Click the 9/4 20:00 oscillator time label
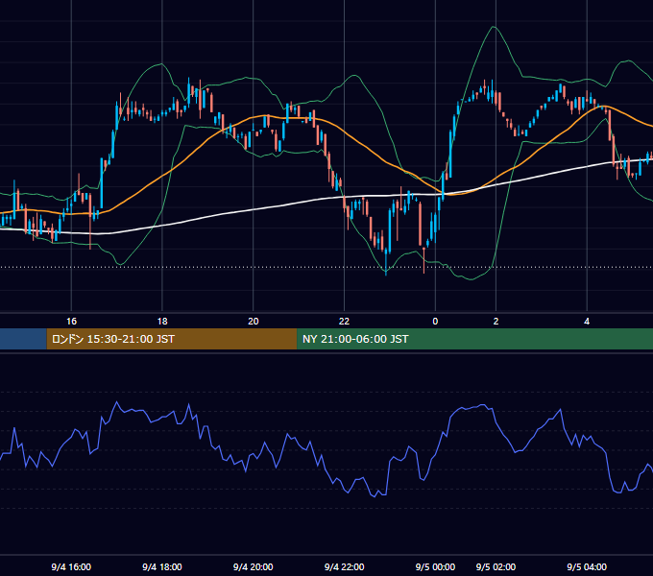653x576 pixels. point(254,566)
